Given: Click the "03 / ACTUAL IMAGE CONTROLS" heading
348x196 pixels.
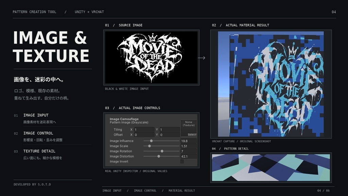Looking at the screenshot, I should click(133, 108).
